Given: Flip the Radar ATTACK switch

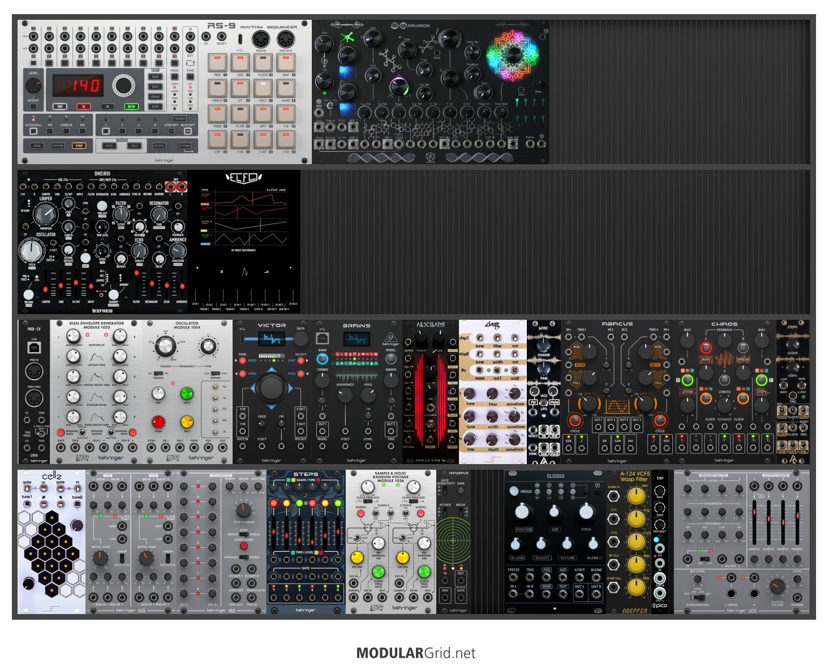Looking at the screenshot, I should [x=444, y=513].
